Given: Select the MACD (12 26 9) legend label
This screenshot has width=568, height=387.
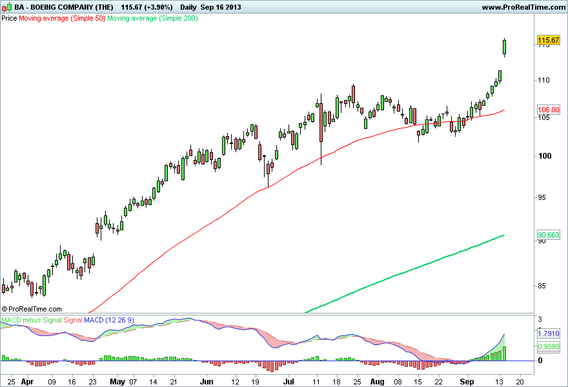Looking at the screenshot, I should click(108, 320).
